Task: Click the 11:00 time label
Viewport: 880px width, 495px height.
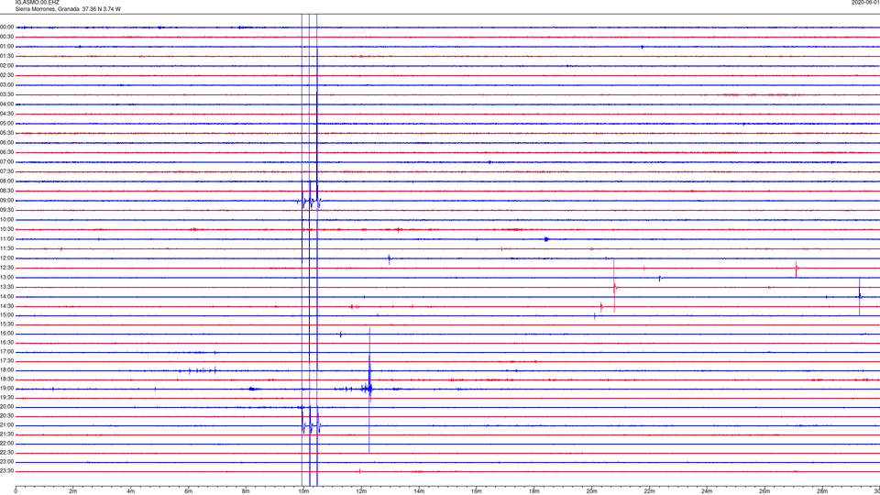Action: pyautogui.click(x=6, y=239)
